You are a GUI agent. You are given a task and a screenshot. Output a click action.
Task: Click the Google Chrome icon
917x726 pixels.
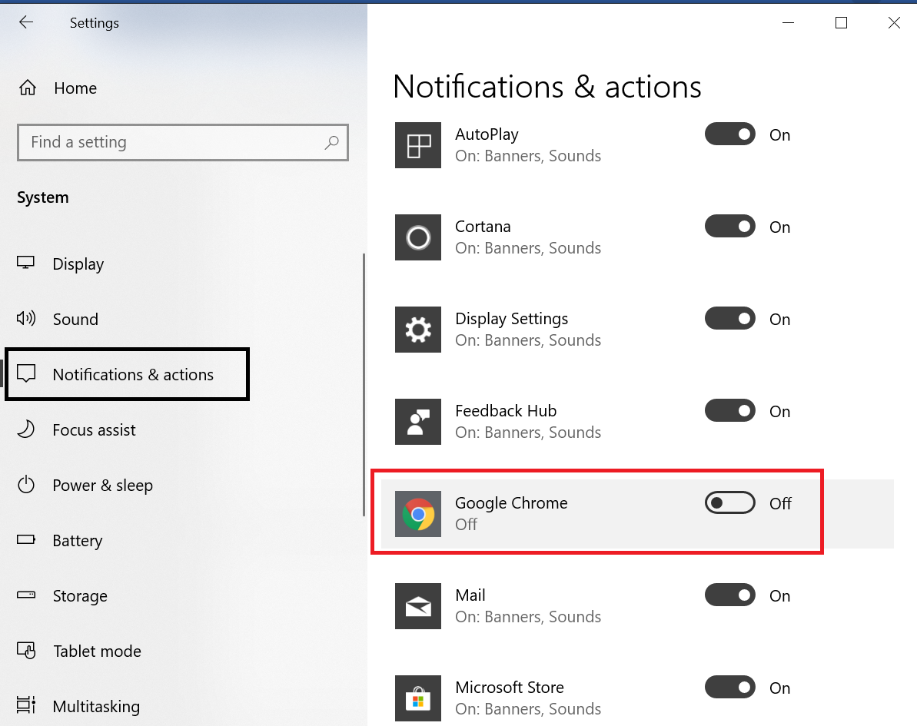418,514
